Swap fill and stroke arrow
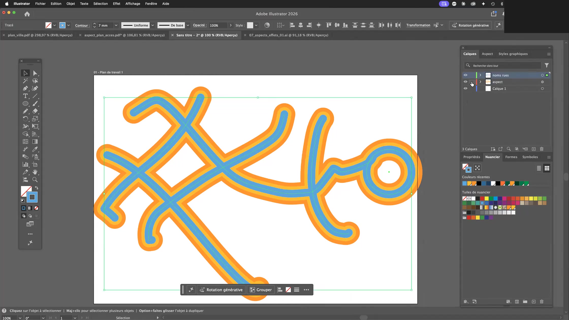Screen dimensions: 569x320 [x=37, y=188]
